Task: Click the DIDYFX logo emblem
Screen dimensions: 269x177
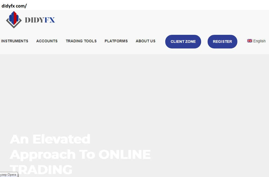Action: point(14,20)
